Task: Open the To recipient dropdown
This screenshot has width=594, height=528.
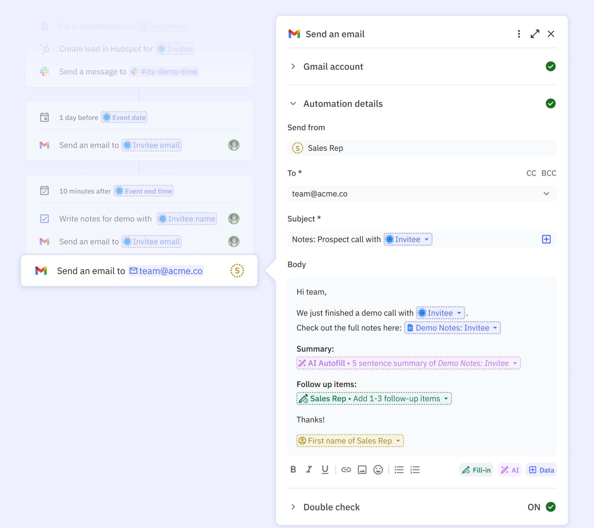Action: pyautogui.click(x=546, y=194)
